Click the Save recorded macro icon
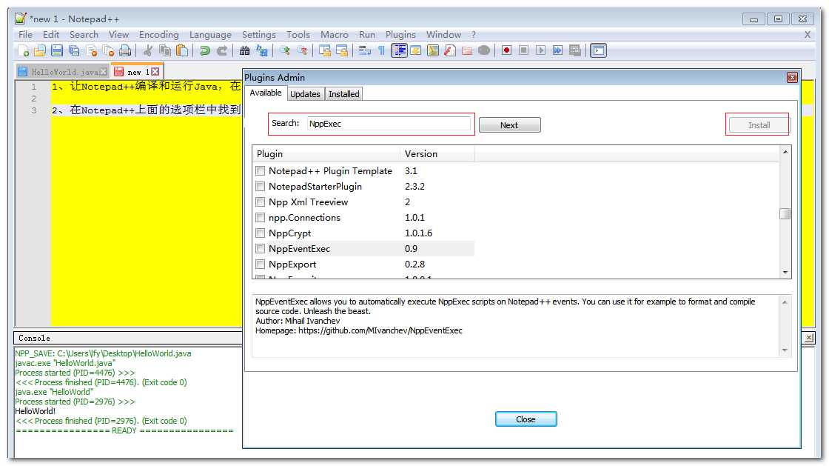Screen dimensions: 829x466 tap(574, 50)
